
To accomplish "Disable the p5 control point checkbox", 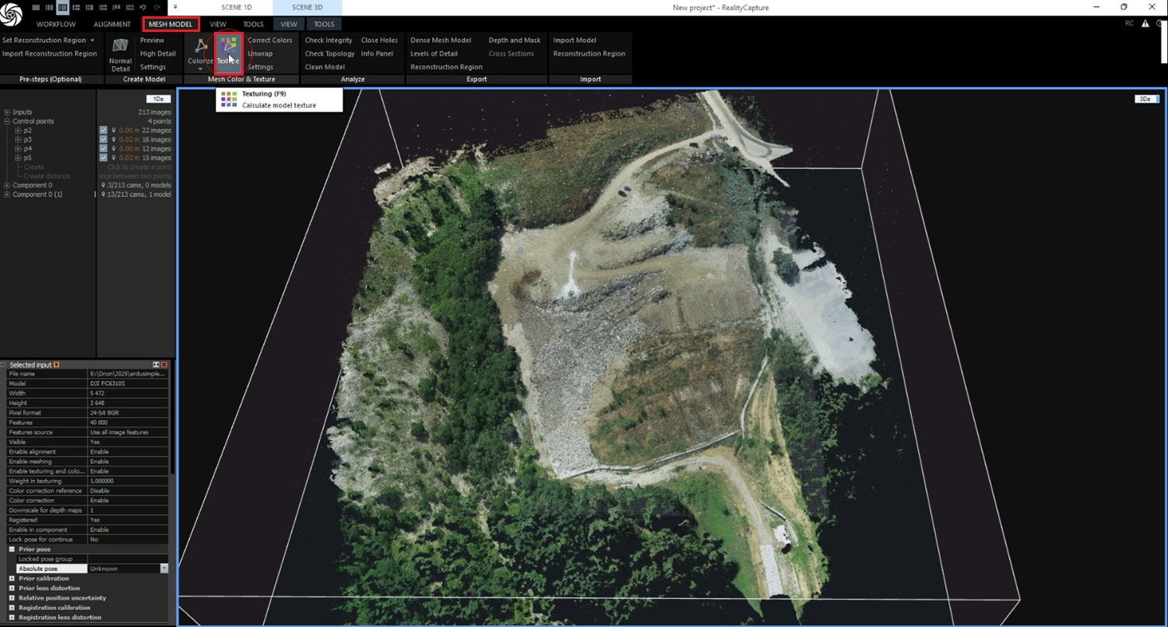I will click(x=103, y=158).
